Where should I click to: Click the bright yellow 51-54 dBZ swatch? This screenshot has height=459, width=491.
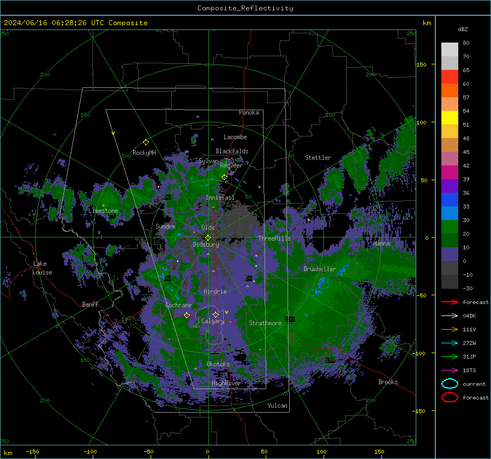[x=450, y=118]
